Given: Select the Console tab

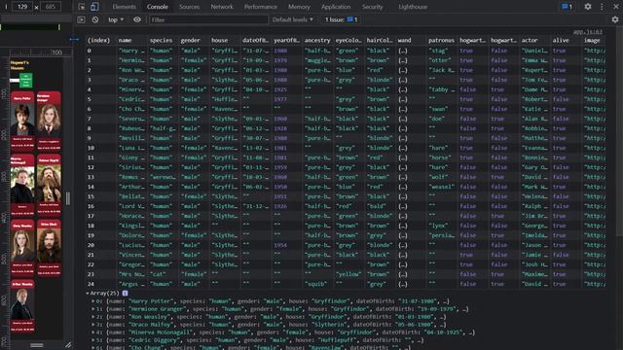Looking at the screenshot, I should (x=158, y=7).
